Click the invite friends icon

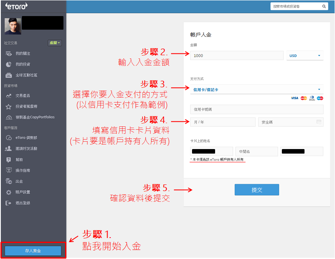tap(8, 148)
